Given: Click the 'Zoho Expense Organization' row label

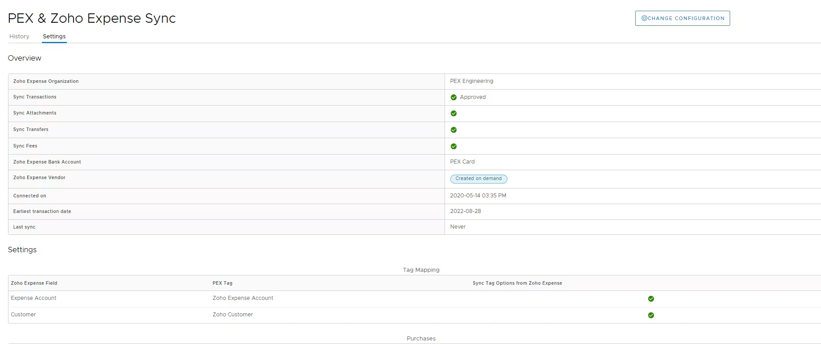Looking at the screenshot, I should click(x=46, y=82).
